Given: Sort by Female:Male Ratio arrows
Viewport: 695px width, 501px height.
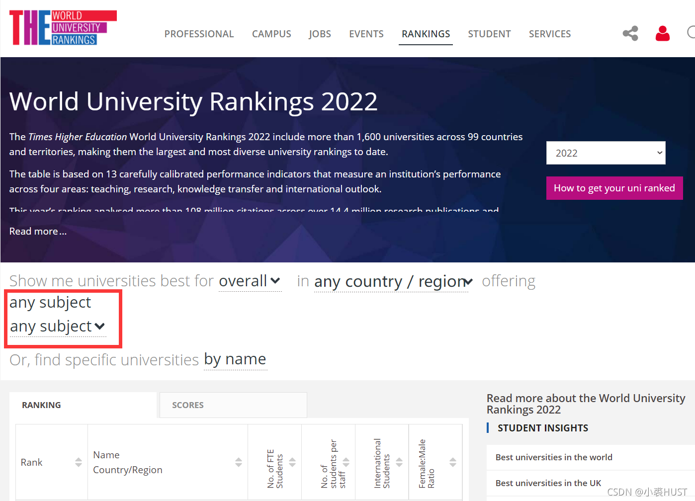Looking at the screenshot, I should coord(453,462).
